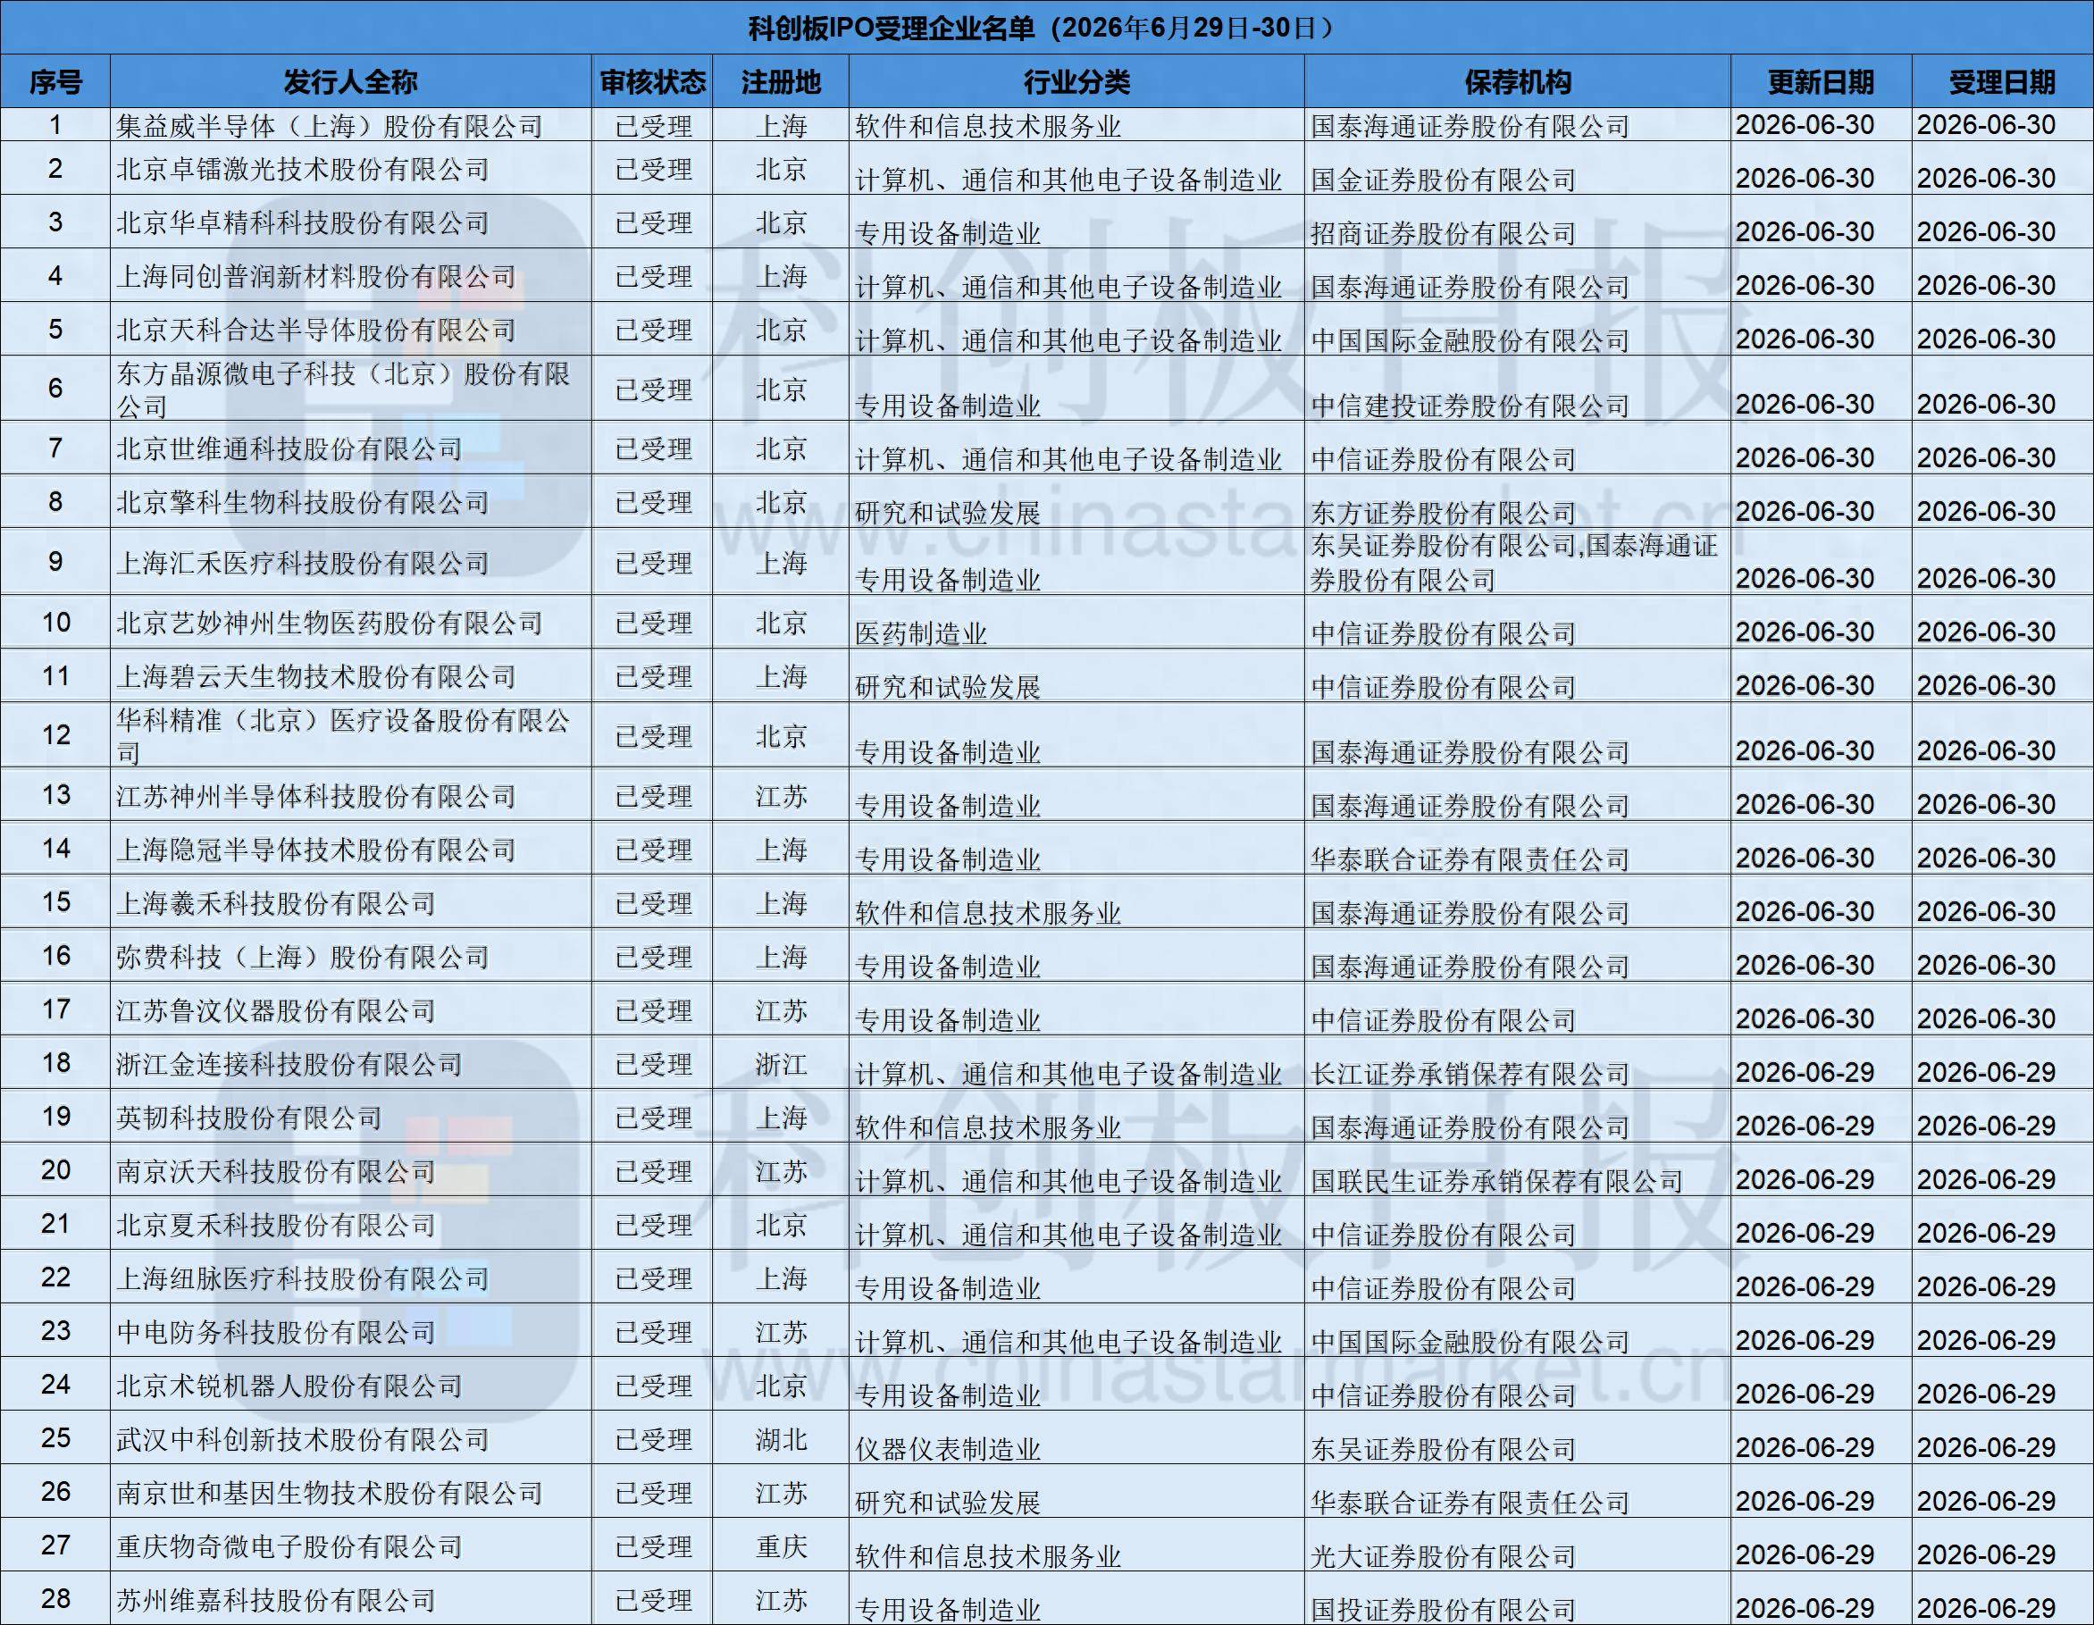Select 北京华卓精科科技股份有限公司 cell
The image size is (2094, 1625).
[x=350, y=222]
